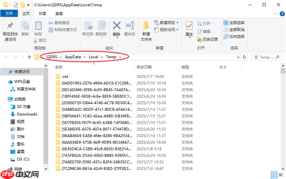Image resolution: width=286 pixels, height=179 pixels.
Task: Switch to the Home (主页) ribbon tab
Action: click(26, 14)
